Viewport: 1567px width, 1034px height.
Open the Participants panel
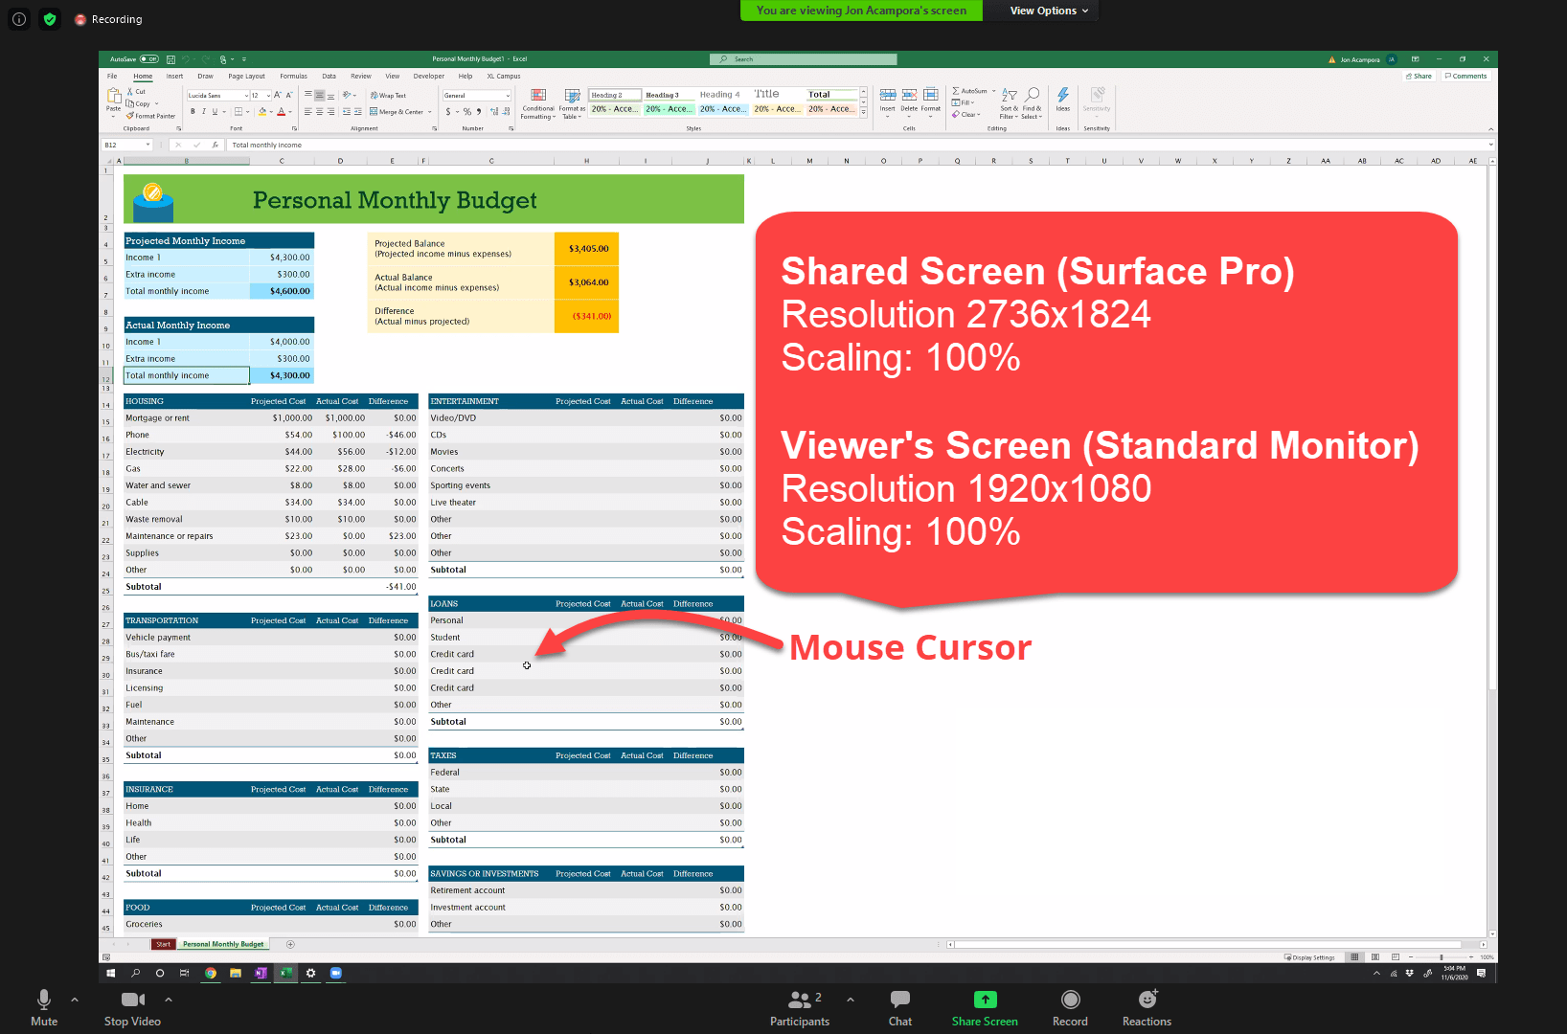800,1000
